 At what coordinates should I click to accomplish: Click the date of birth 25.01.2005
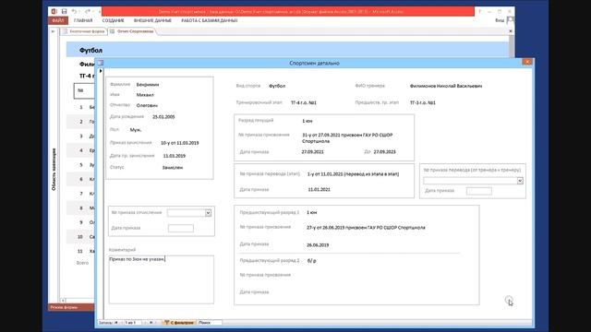(x=163, y=117)
